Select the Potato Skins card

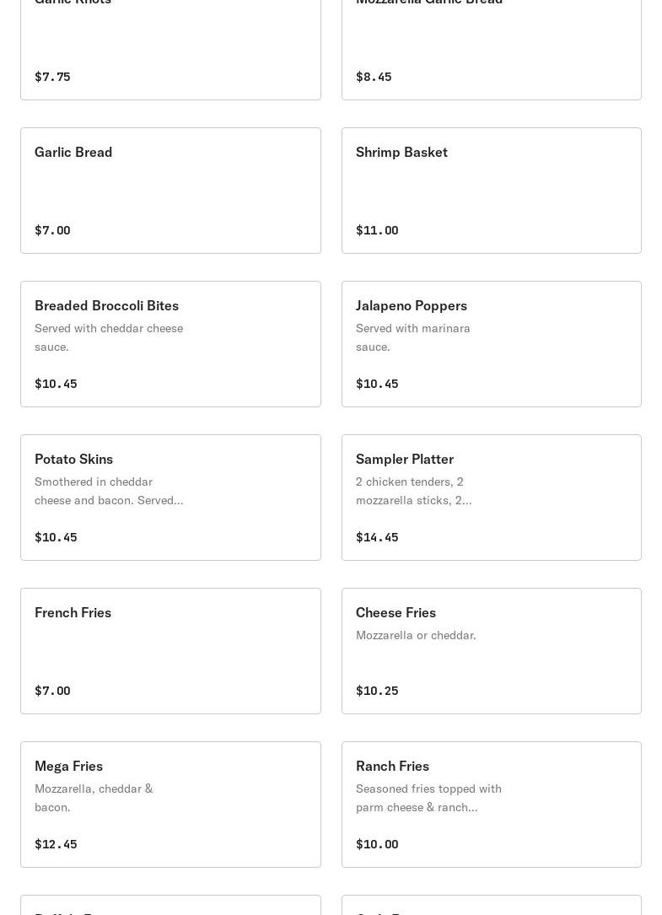coord(170,498)
